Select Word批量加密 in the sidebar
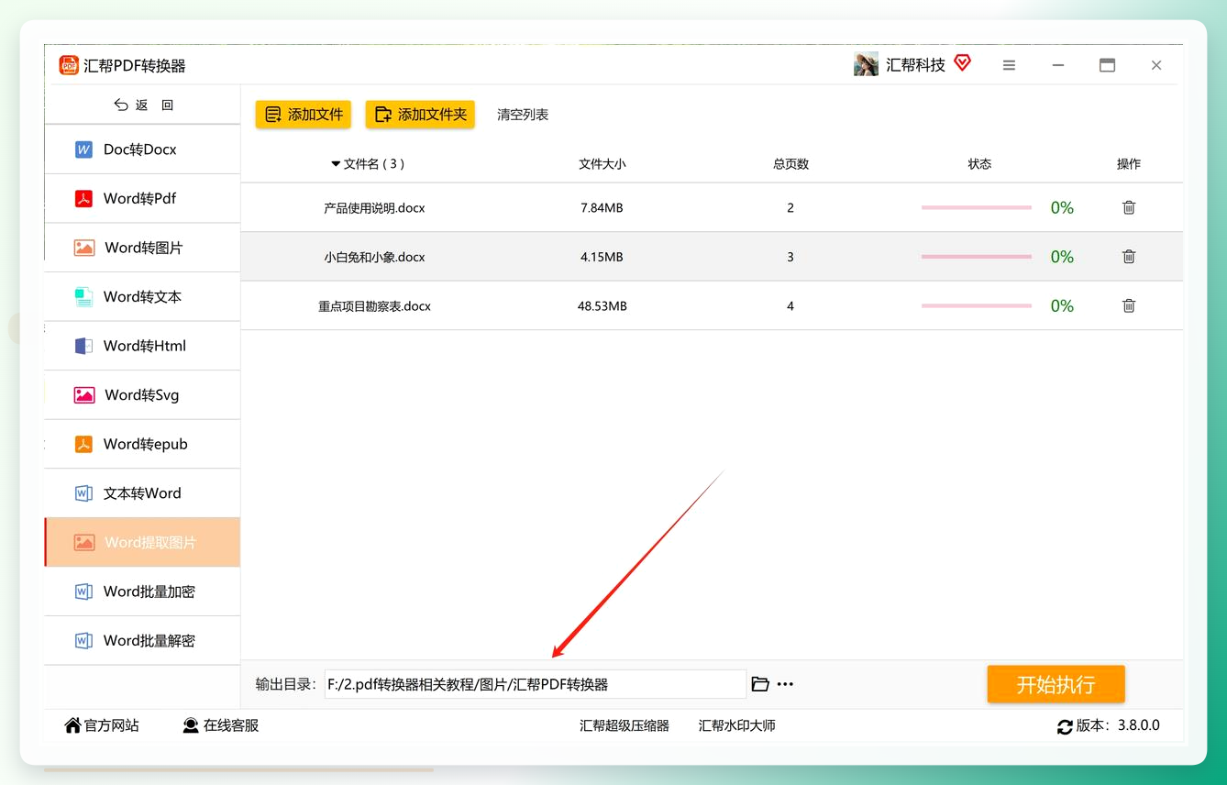The image size is (1227, 785). coord(142,592)
